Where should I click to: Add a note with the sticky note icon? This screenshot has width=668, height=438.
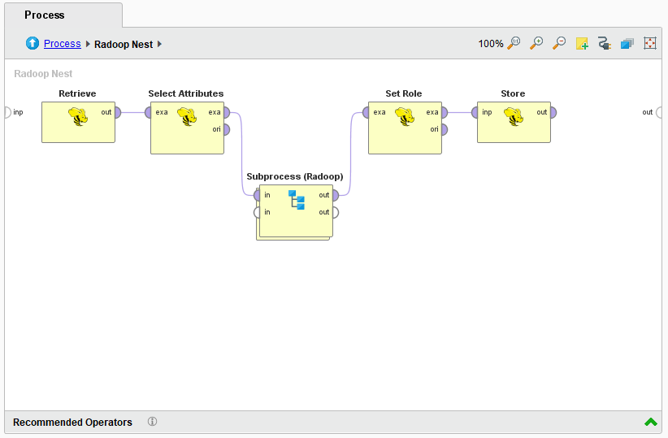[582, 43]
